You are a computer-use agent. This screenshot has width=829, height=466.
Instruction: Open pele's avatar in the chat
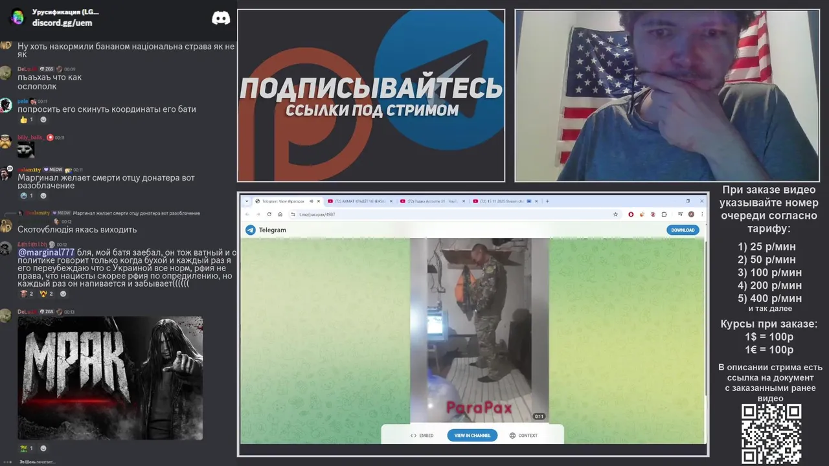[6, 105]
